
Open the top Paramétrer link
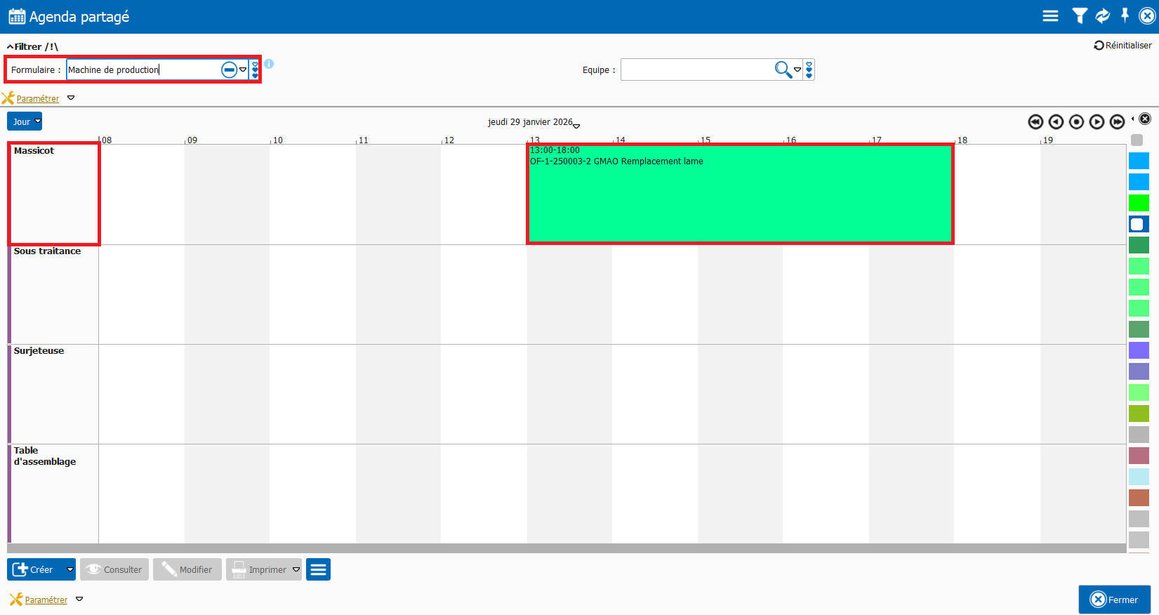(38, 99)
